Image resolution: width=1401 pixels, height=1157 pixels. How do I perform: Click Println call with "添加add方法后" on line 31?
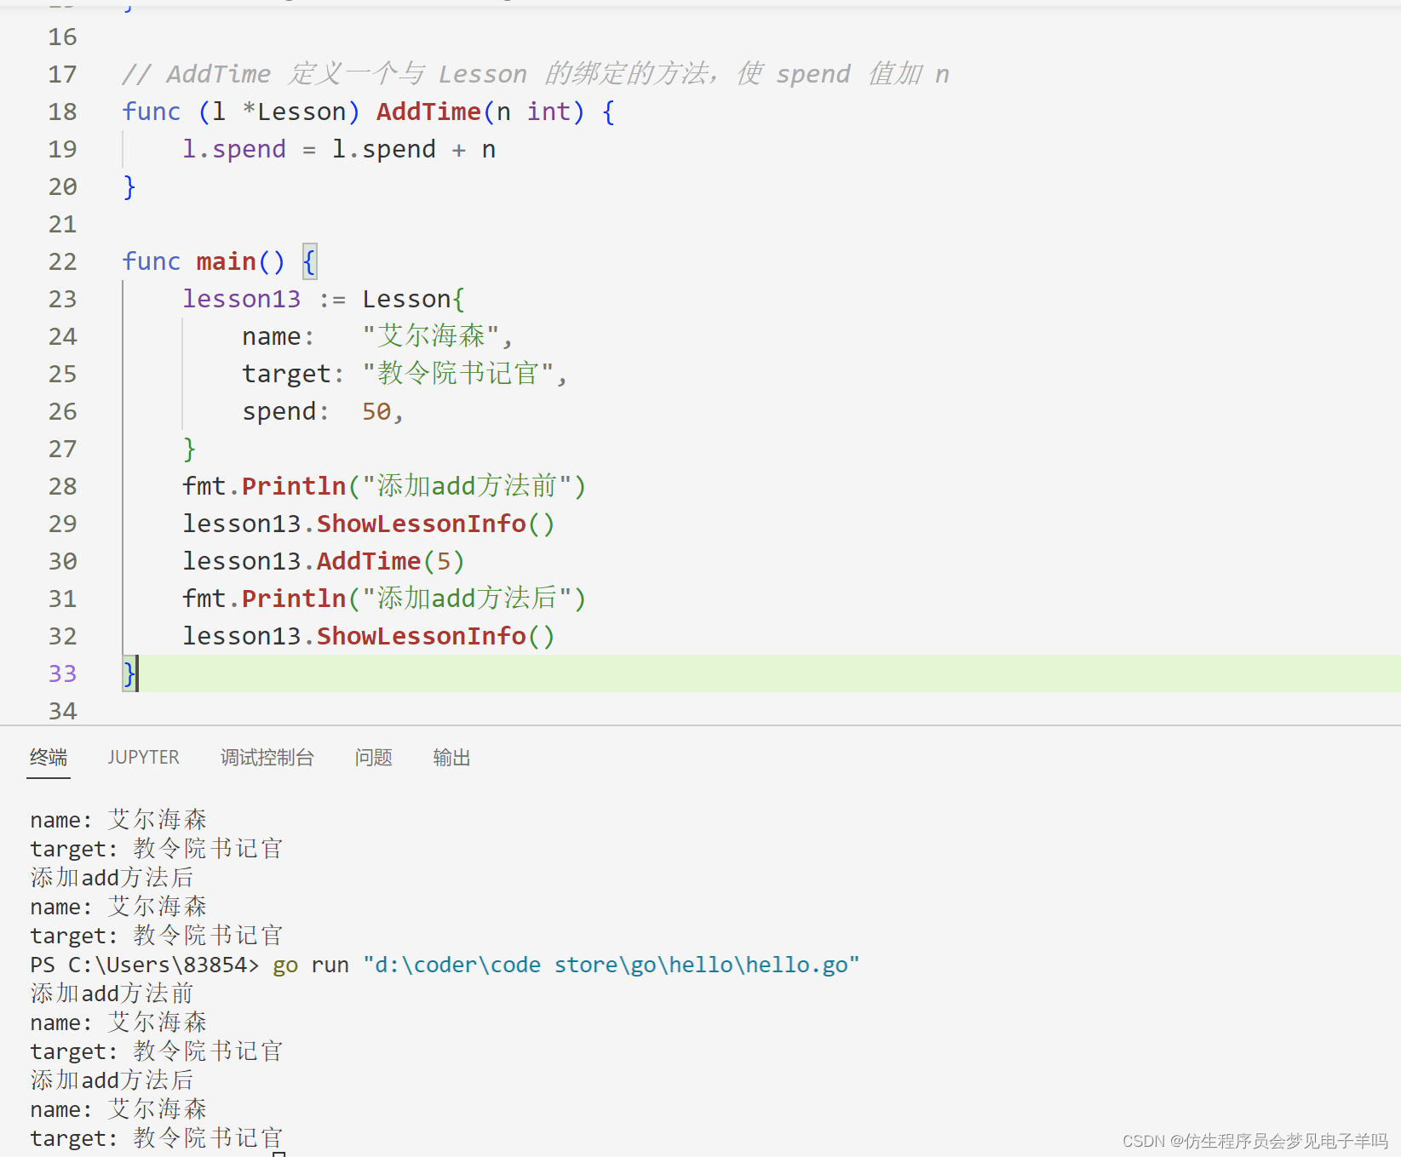tap(384, 599)
